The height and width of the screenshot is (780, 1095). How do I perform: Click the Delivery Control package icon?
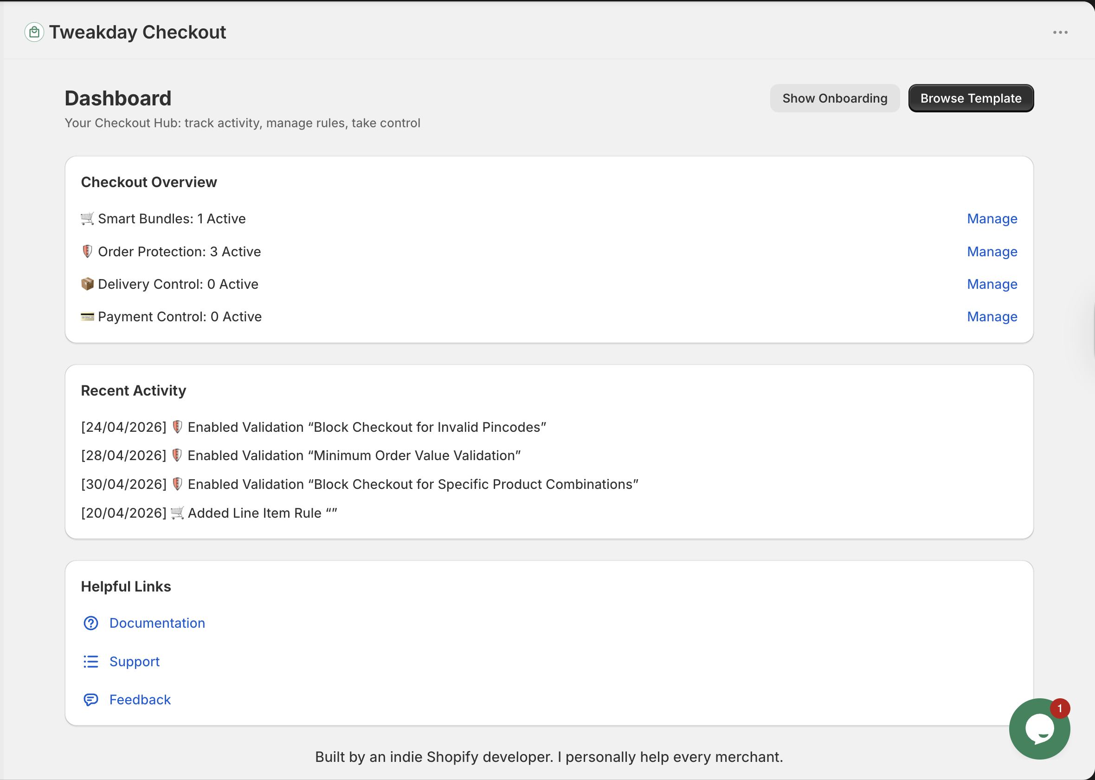(87, 284)
